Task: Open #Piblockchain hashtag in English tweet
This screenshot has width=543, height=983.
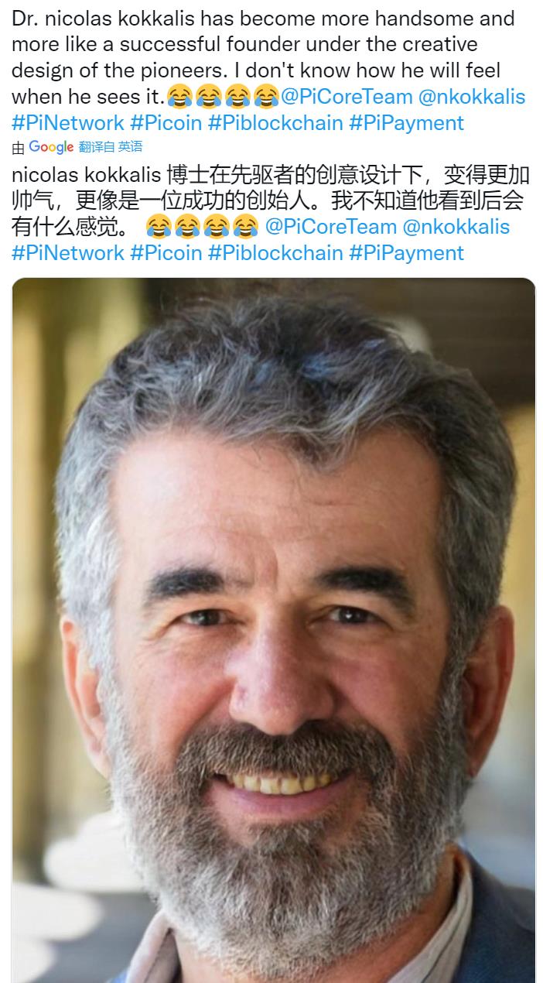Action: pyautogui.click(x=275, y=122)
